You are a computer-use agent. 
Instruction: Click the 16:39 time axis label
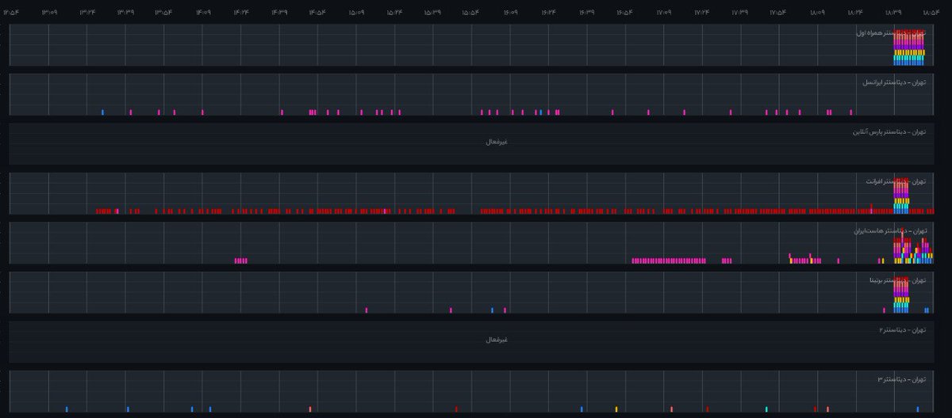[586, 13]
